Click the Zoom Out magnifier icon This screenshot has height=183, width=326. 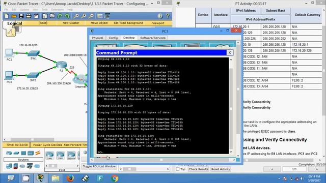[91, 16]
